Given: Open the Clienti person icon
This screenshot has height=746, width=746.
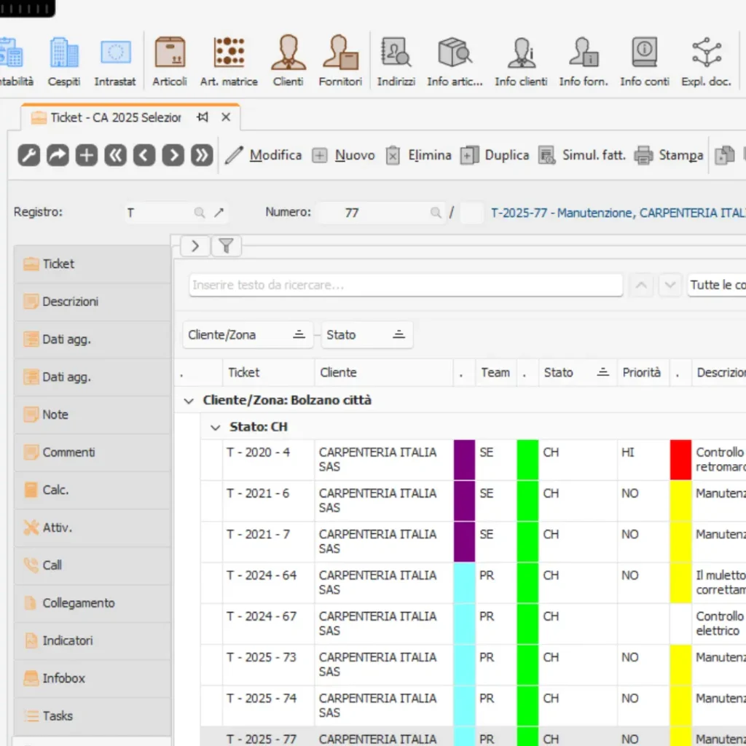Looking at the screenshot, I should click(288, 61).
